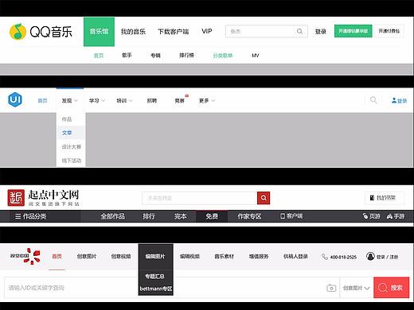Expand the 更多 dropdown

[x=207, y=101]
